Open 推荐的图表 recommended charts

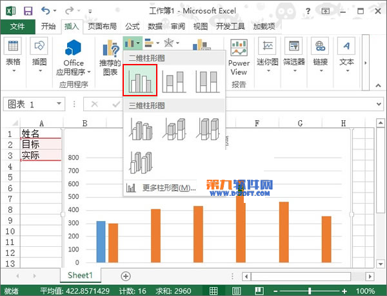tap(110, 58)
